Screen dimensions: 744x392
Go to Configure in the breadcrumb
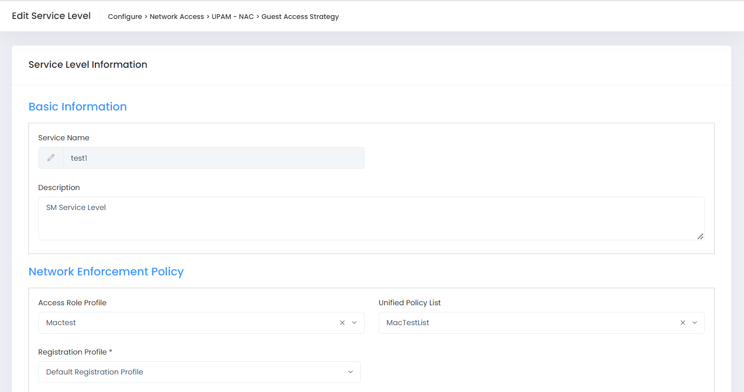pyautogui.click(x=125, y=17)
